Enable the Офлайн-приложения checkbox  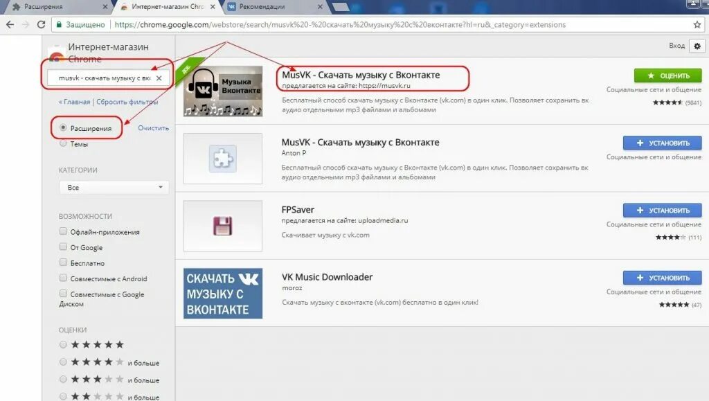(63, 231)
